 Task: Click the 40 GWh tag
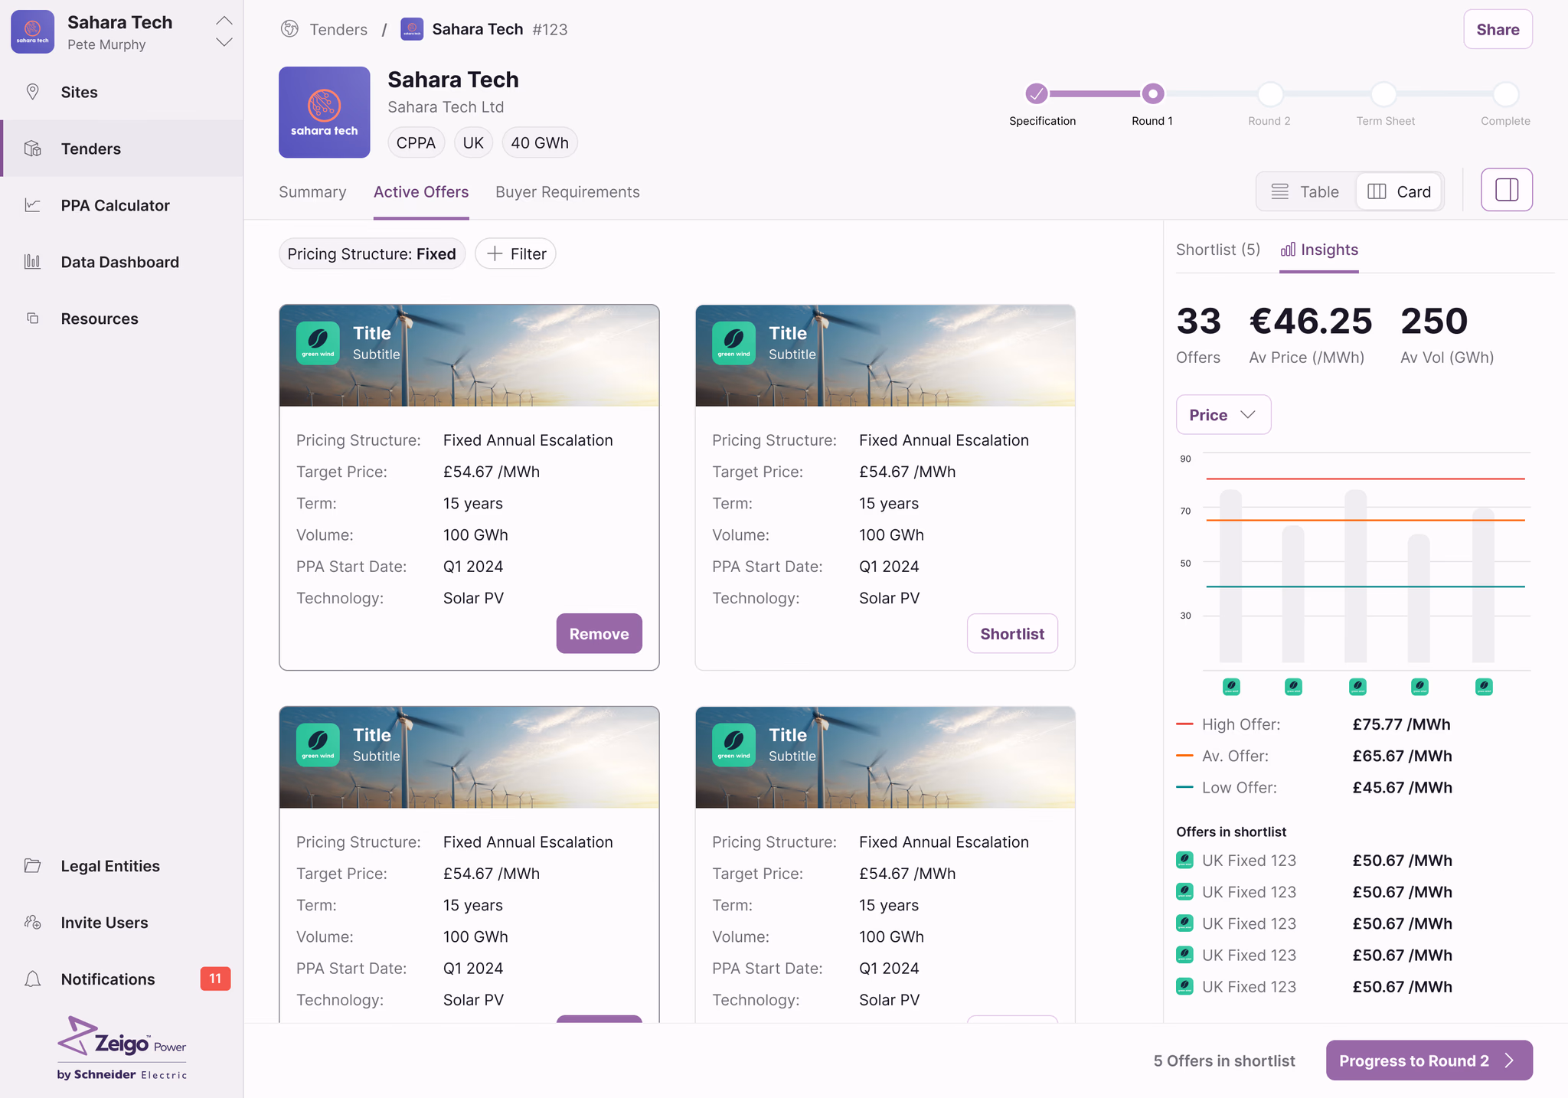click(x=540, y=143)
